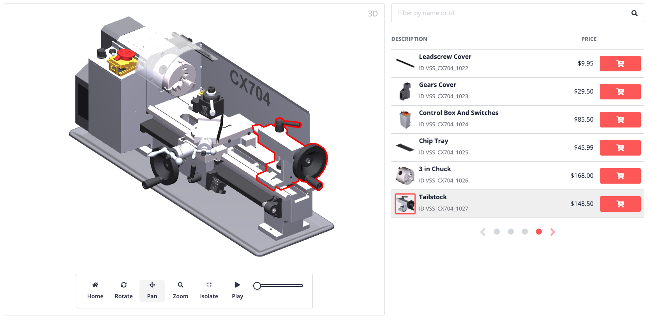Switch to second pagination dot
Viewport: 649px width, 324px height.
[511, 232]
